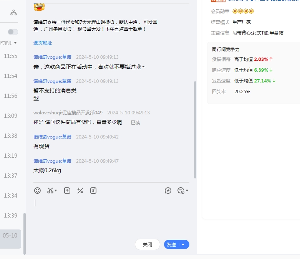Open the 退货地址 return address link
The width and height of the screenshot is (300, 259).
click(43, 43)
